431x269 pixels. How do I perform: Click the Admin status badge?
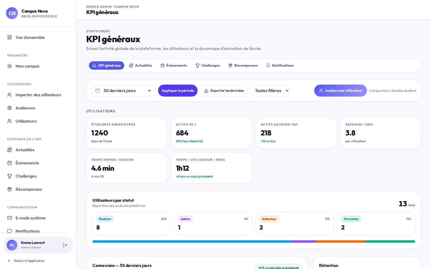[x=185, y=219]
